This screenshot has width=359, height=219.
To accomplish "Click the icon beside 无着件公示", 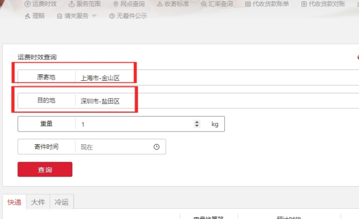I will 112,16.
